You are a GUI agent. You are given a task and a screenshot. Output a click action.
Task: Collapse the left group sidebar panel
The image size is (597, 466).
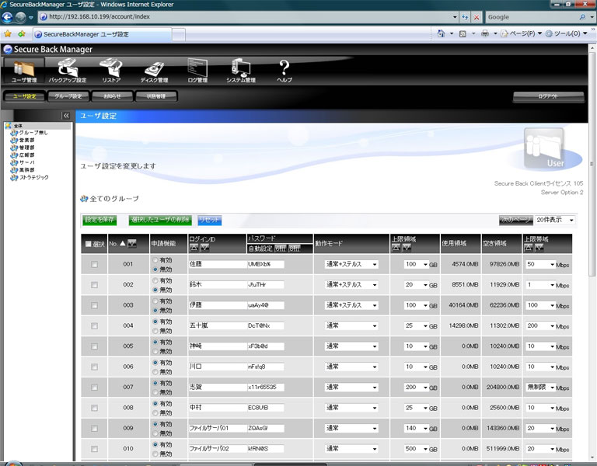(x=66, y=116)
